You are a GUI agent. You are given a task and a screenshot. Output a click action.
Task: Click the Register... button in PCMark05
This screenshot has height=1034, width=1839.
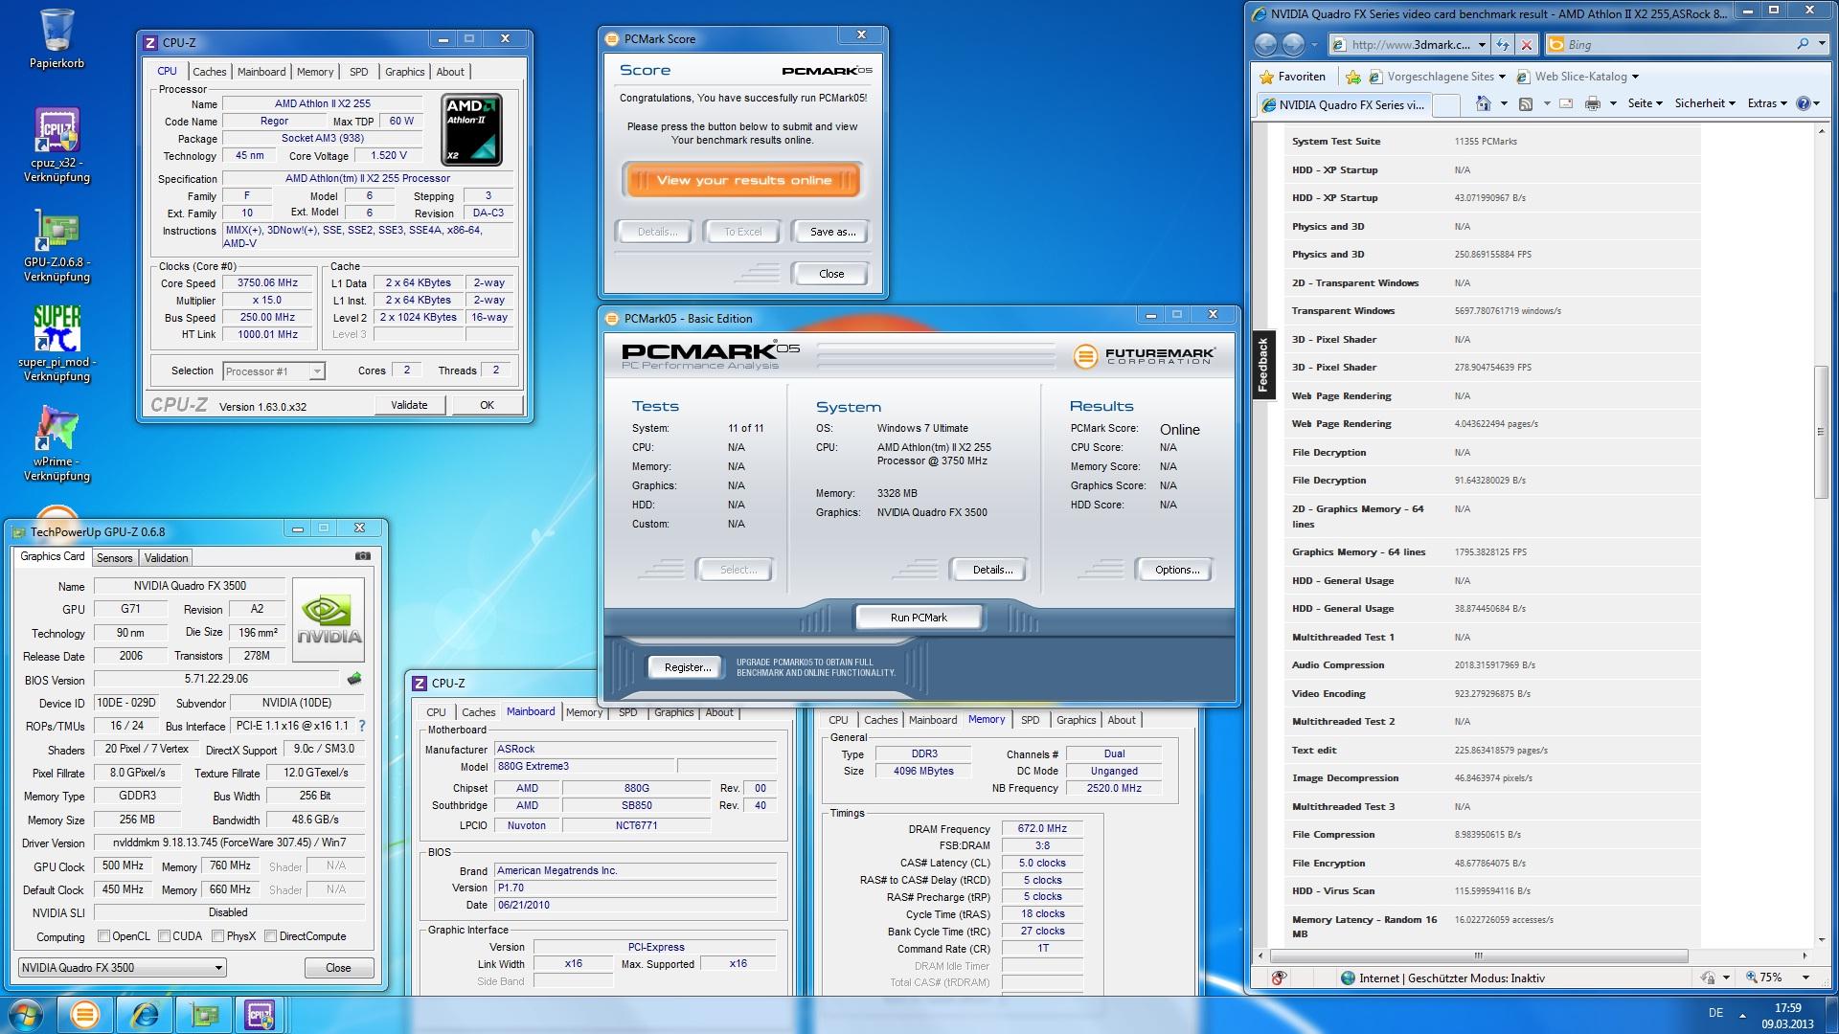687,667
